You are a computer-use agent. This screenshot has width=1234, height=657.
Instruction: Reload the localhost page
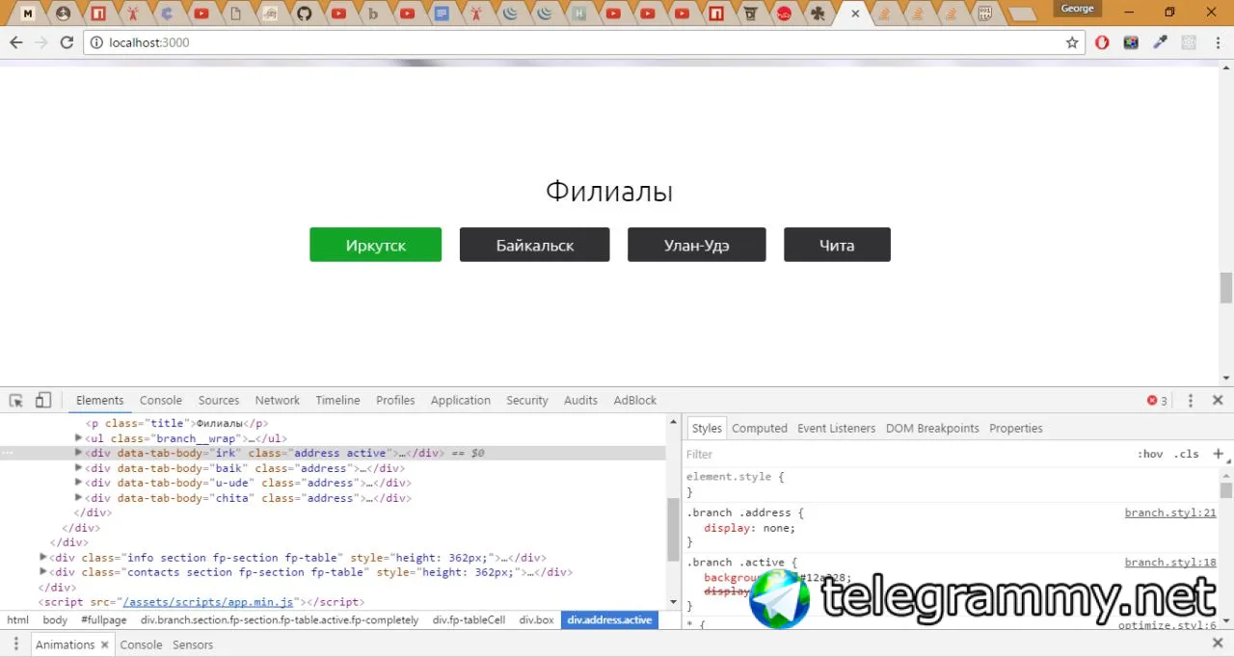coord(67,42)
